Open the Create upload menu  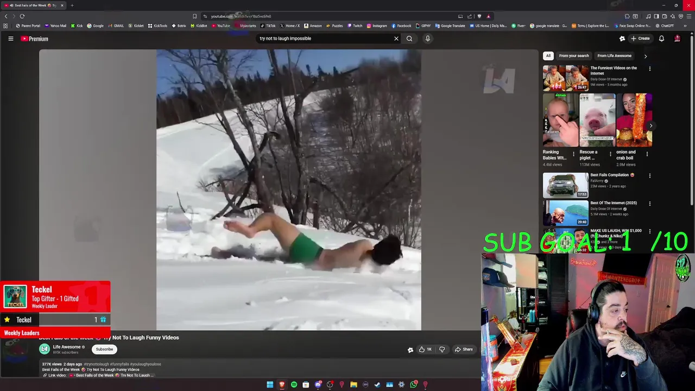tap(640, 39)
